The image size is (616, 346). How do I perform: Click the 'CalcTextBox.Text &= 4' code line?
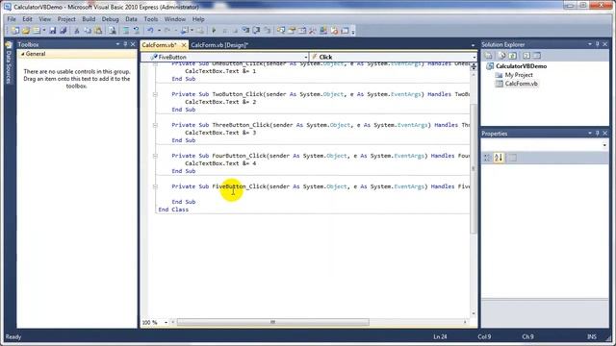tap(220, 163)
